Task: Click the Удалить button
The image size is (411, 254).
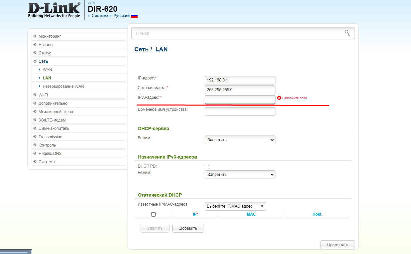Action: tap(155, 228)
